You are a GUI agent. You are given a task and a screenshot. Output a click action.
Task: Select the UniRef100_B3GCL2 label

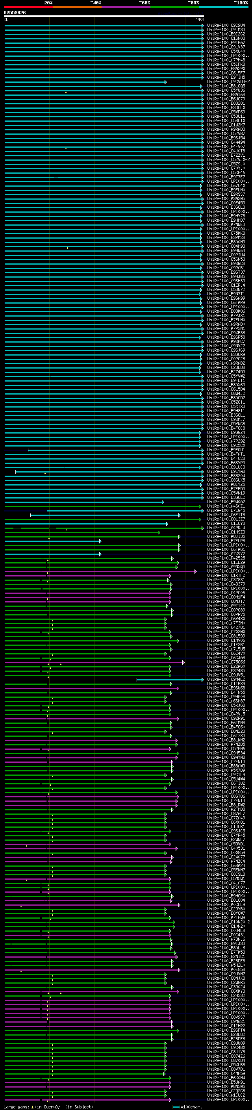pos(226,497)
